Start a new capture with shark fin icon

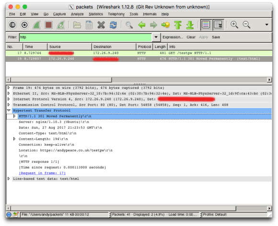[x=37, y=24]
